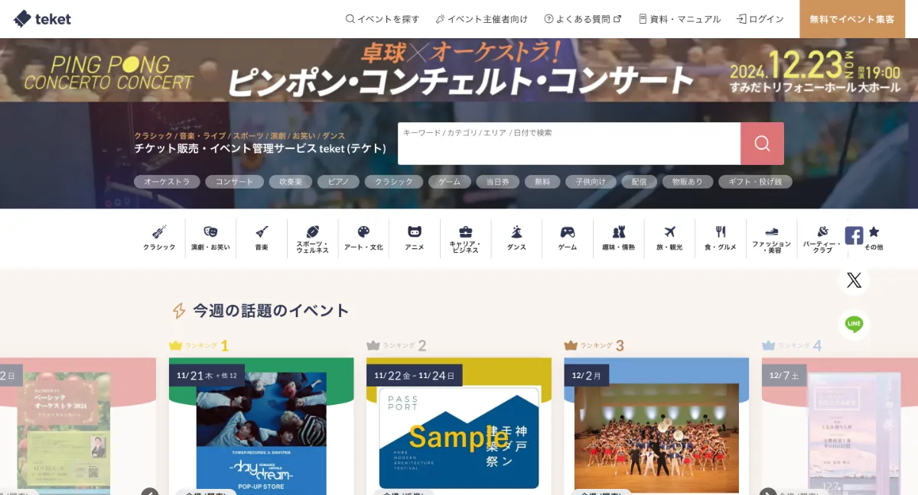The image size is (918, 495).
Task: Click the carousel next arrow
Action: 767,491
